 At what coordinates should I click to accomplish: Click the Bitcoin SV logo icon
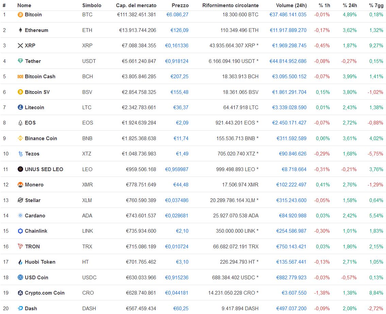point(20,92)
